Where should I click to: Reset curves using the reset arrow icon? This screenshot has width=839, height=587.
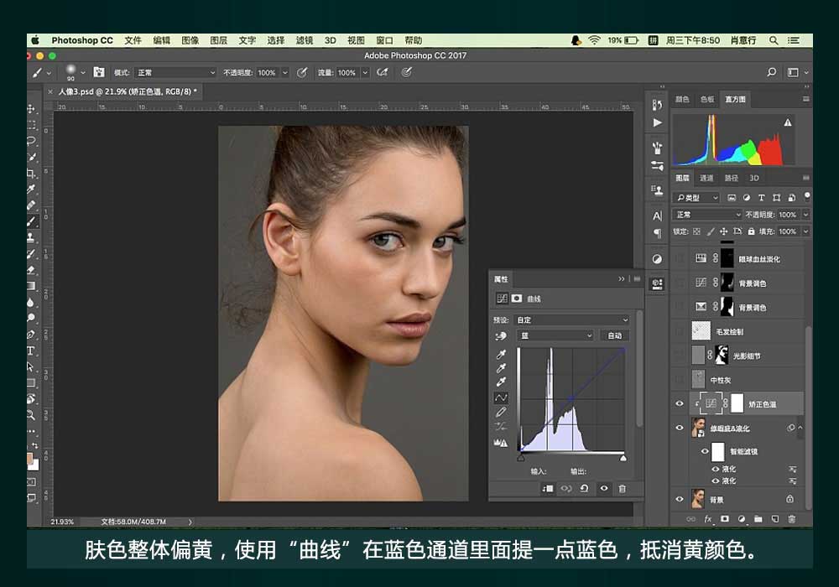click(585, 488)
